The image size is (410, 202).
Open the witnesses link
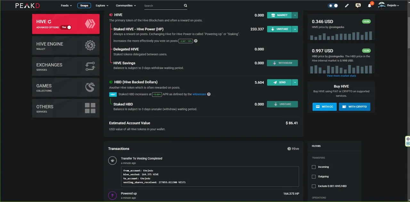click(x=199, y=94)
